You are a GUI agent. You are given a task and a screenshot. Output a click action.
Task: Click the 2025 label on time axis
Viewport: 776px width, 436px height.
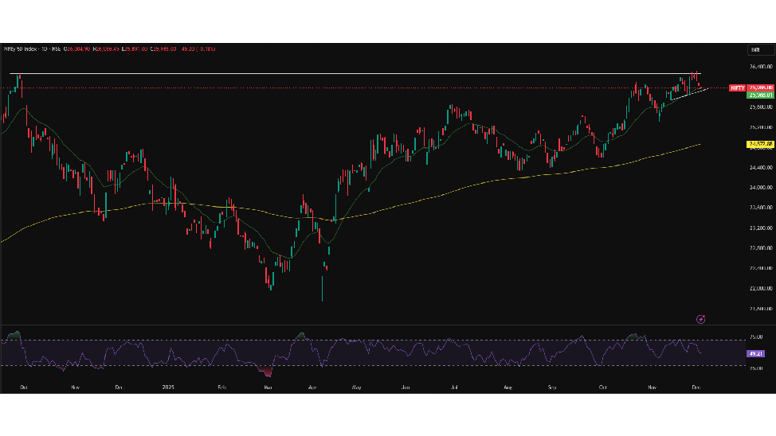168,387
